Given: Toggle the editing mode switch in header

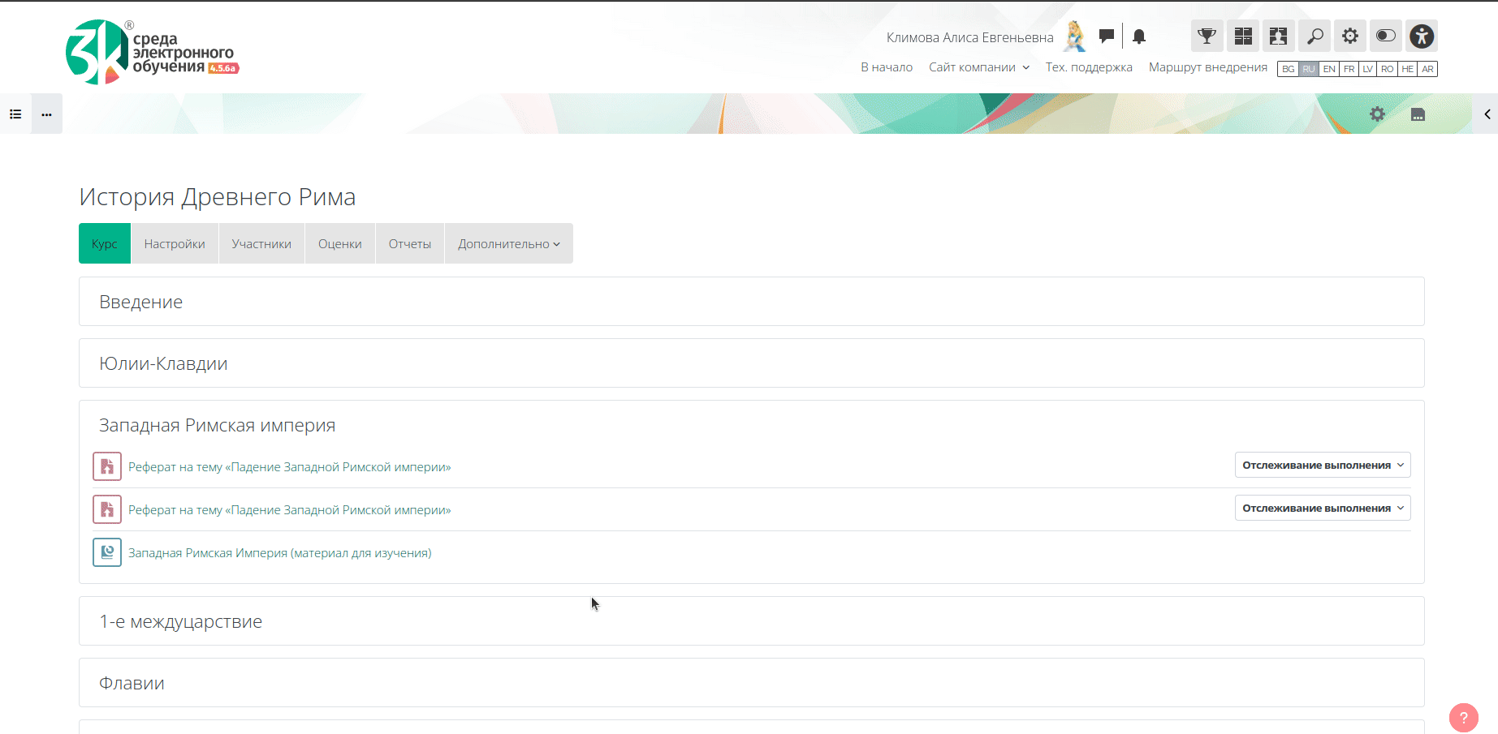Looking at the screenshot, I should 1385,36.
